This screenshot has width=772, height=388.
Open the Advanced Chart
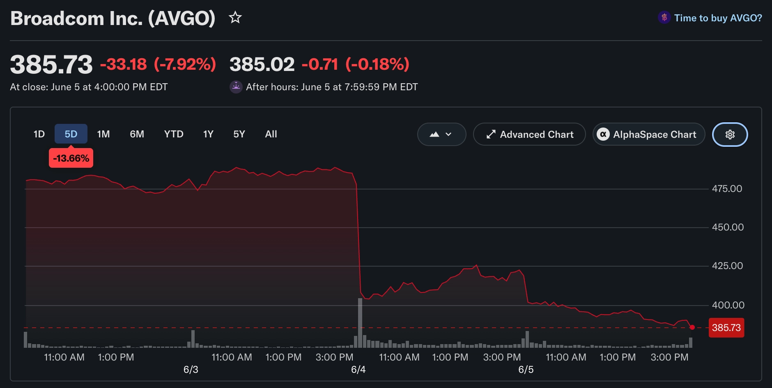click(x=529, y=135)
